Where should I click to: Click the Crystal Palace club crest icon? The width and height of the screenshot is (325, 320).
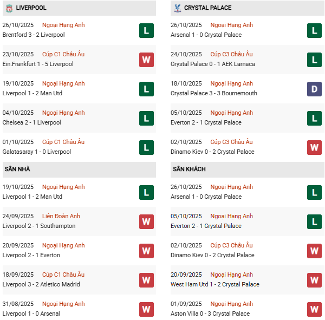177,8
